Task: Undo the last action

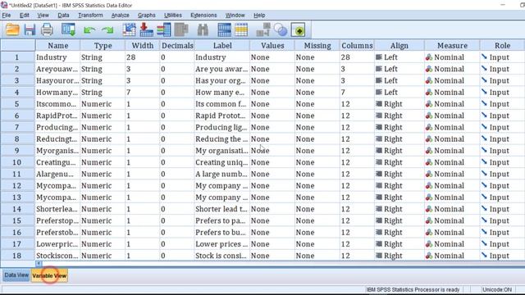Action: (89, 30)
